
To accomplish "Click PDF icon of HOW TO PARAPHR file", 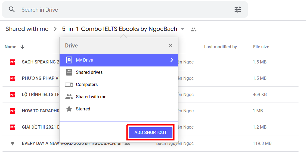I will (13, 111).
